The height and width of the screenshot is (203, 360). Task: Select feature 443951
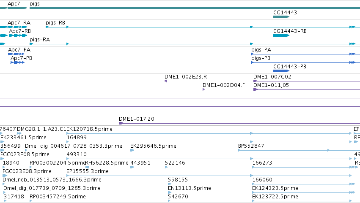pos(140,163)
